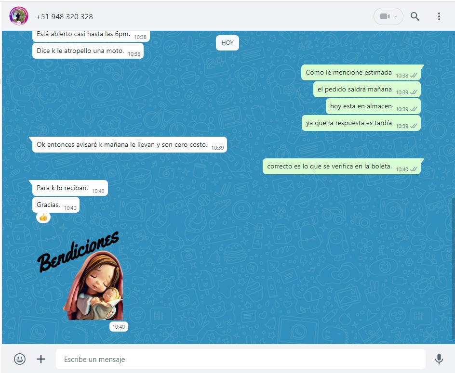The image size is (455, 373).
Task: Click the 'hoy esta en almacen' message bubble
Action: pyautogui.click(x=361, y=106)
